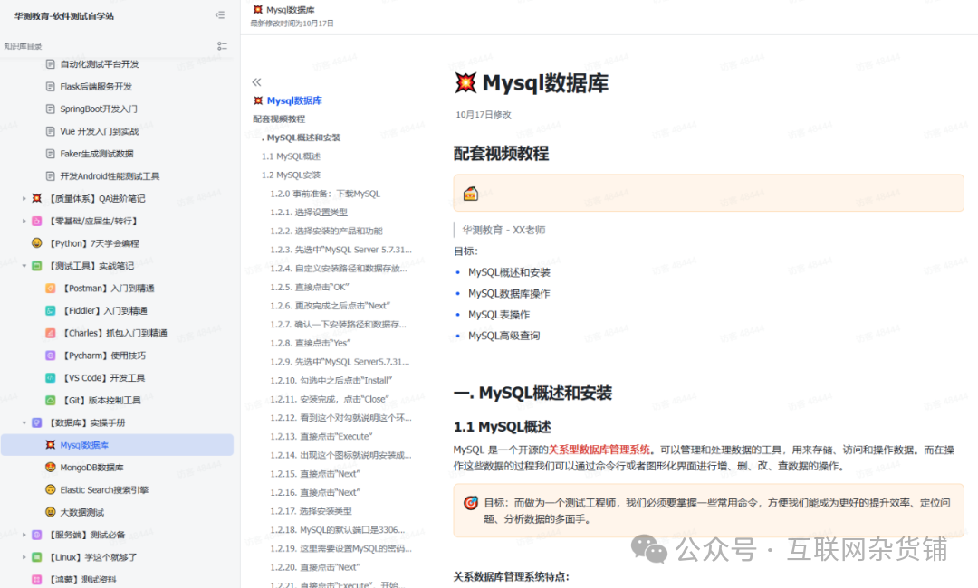Go to outline 1.2.13. 直接点击"Execute"
Screen dimensions: 978x588
[321, 437]
